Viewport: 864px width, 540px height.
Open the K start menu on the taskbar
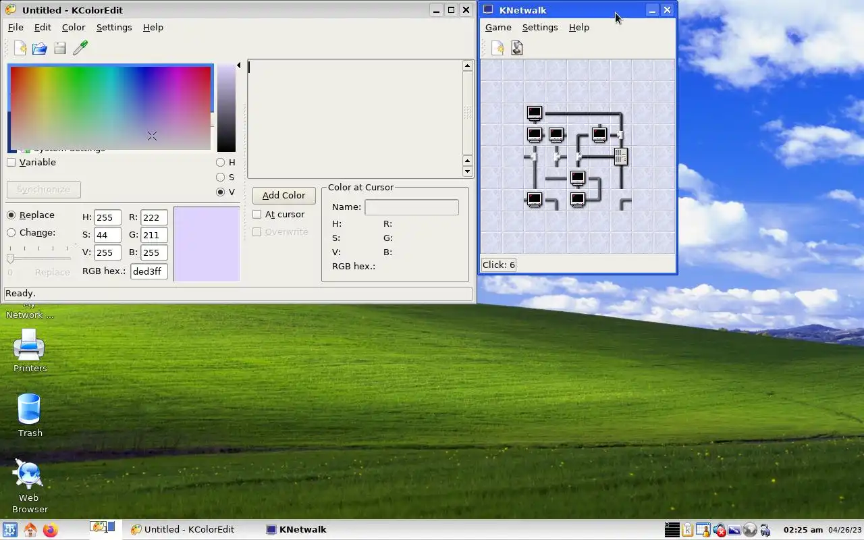tap(9, 530)
